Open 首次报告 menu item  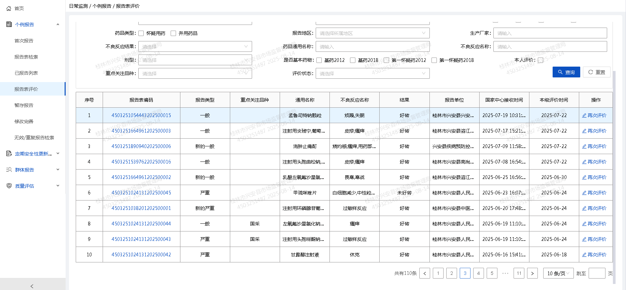[24, 41]
